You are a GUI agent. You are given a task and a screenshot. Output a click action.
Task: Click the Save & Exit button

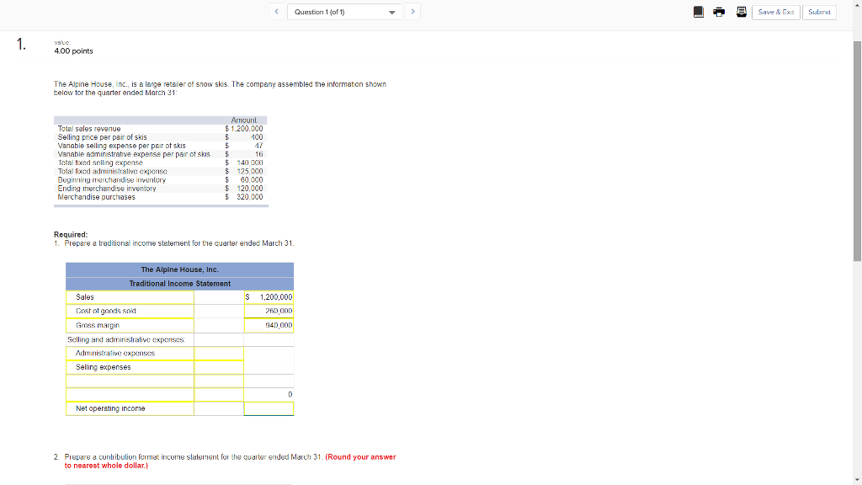point(775,12)
